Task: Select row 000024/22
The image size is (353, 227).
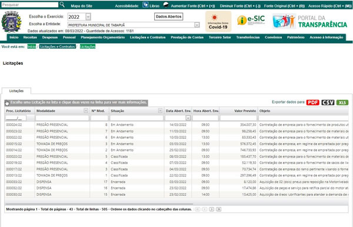Action: [x=176, y=125]
